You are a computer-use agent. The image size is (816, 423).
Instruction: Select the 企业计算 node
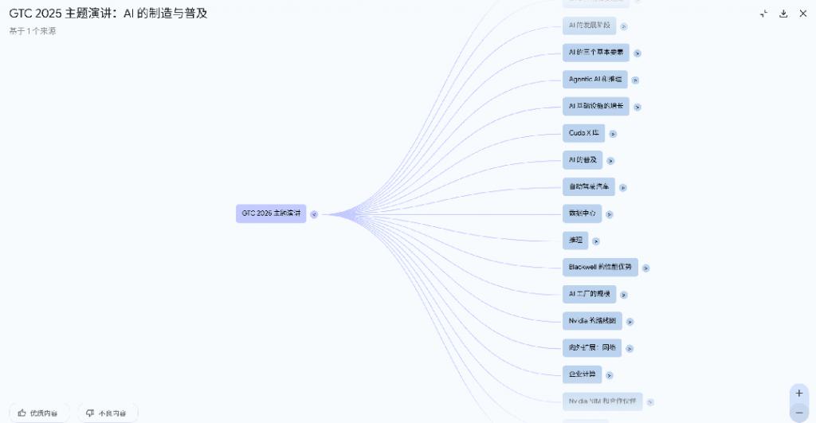(x=582, y=374)
